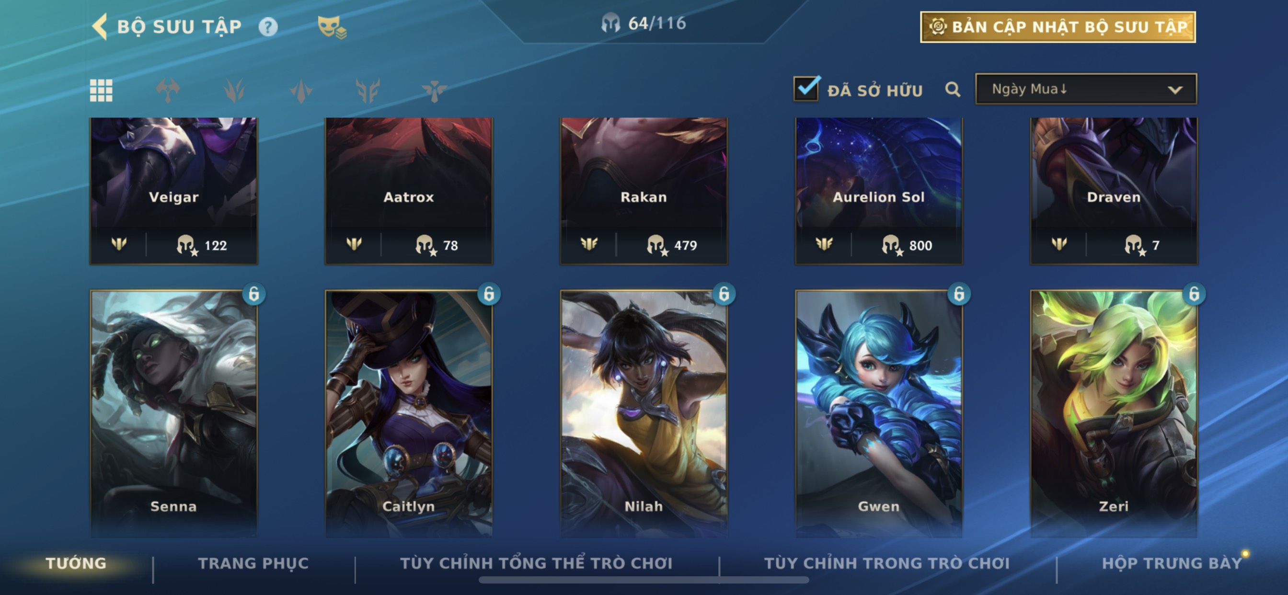Open Tùy Chỉnh Trong Trò Chơi tab
Image resolution: width=1288 pixels, height=595 pixels.
tap(887, 563)
